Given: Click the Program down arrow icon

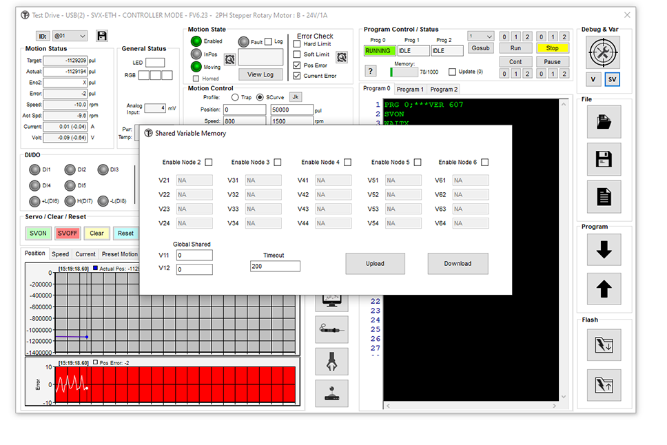Looking at the screenshot, I should (604, 250).
